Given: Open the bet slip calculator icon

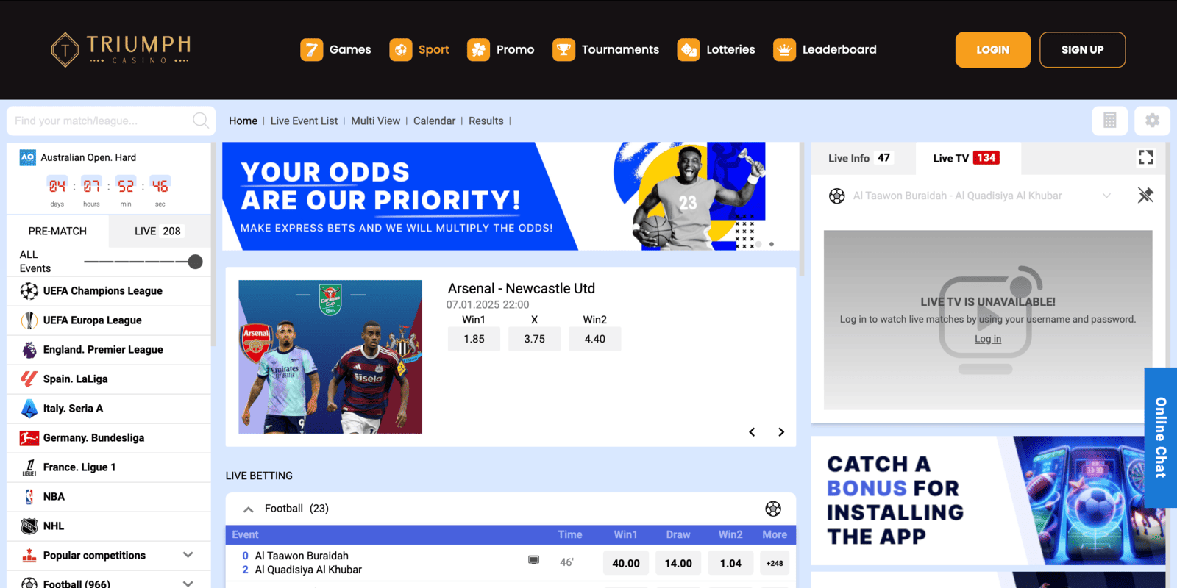Looking at the screenshot, I should [x=1110, y=121].
